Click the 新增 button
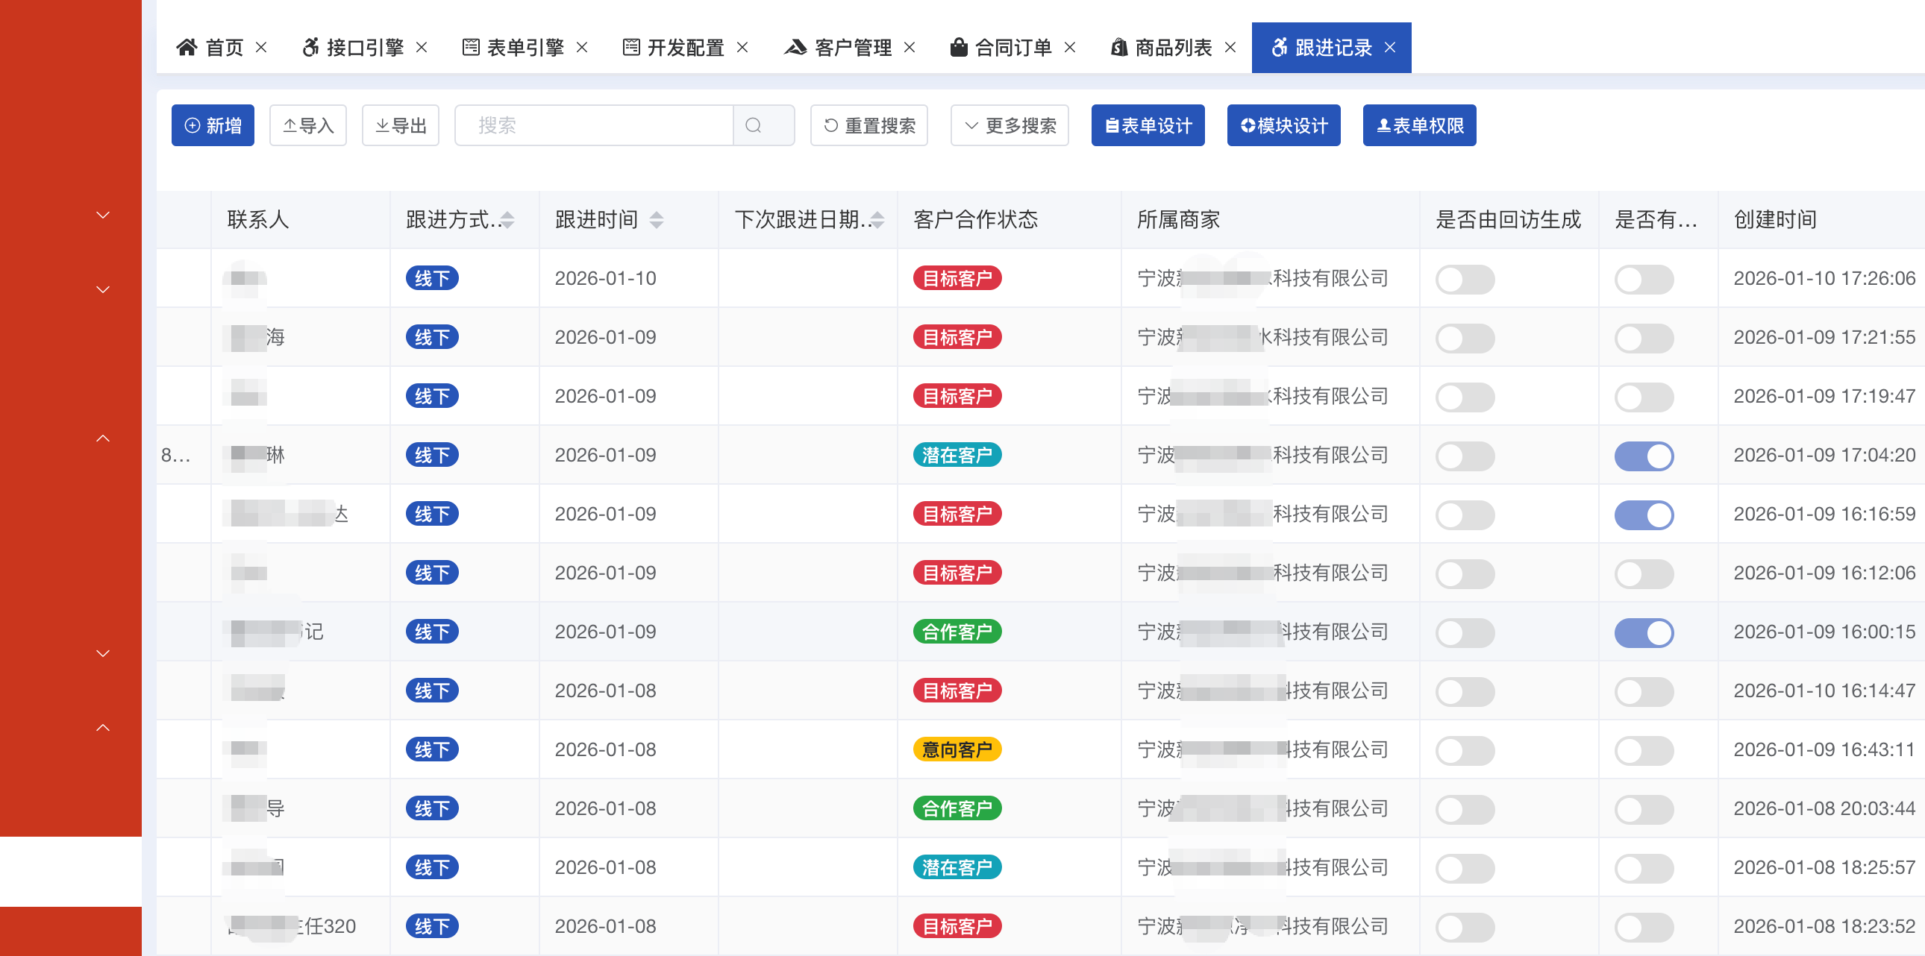This screenshot has height=956, width=1925. (x=213, y=125)
